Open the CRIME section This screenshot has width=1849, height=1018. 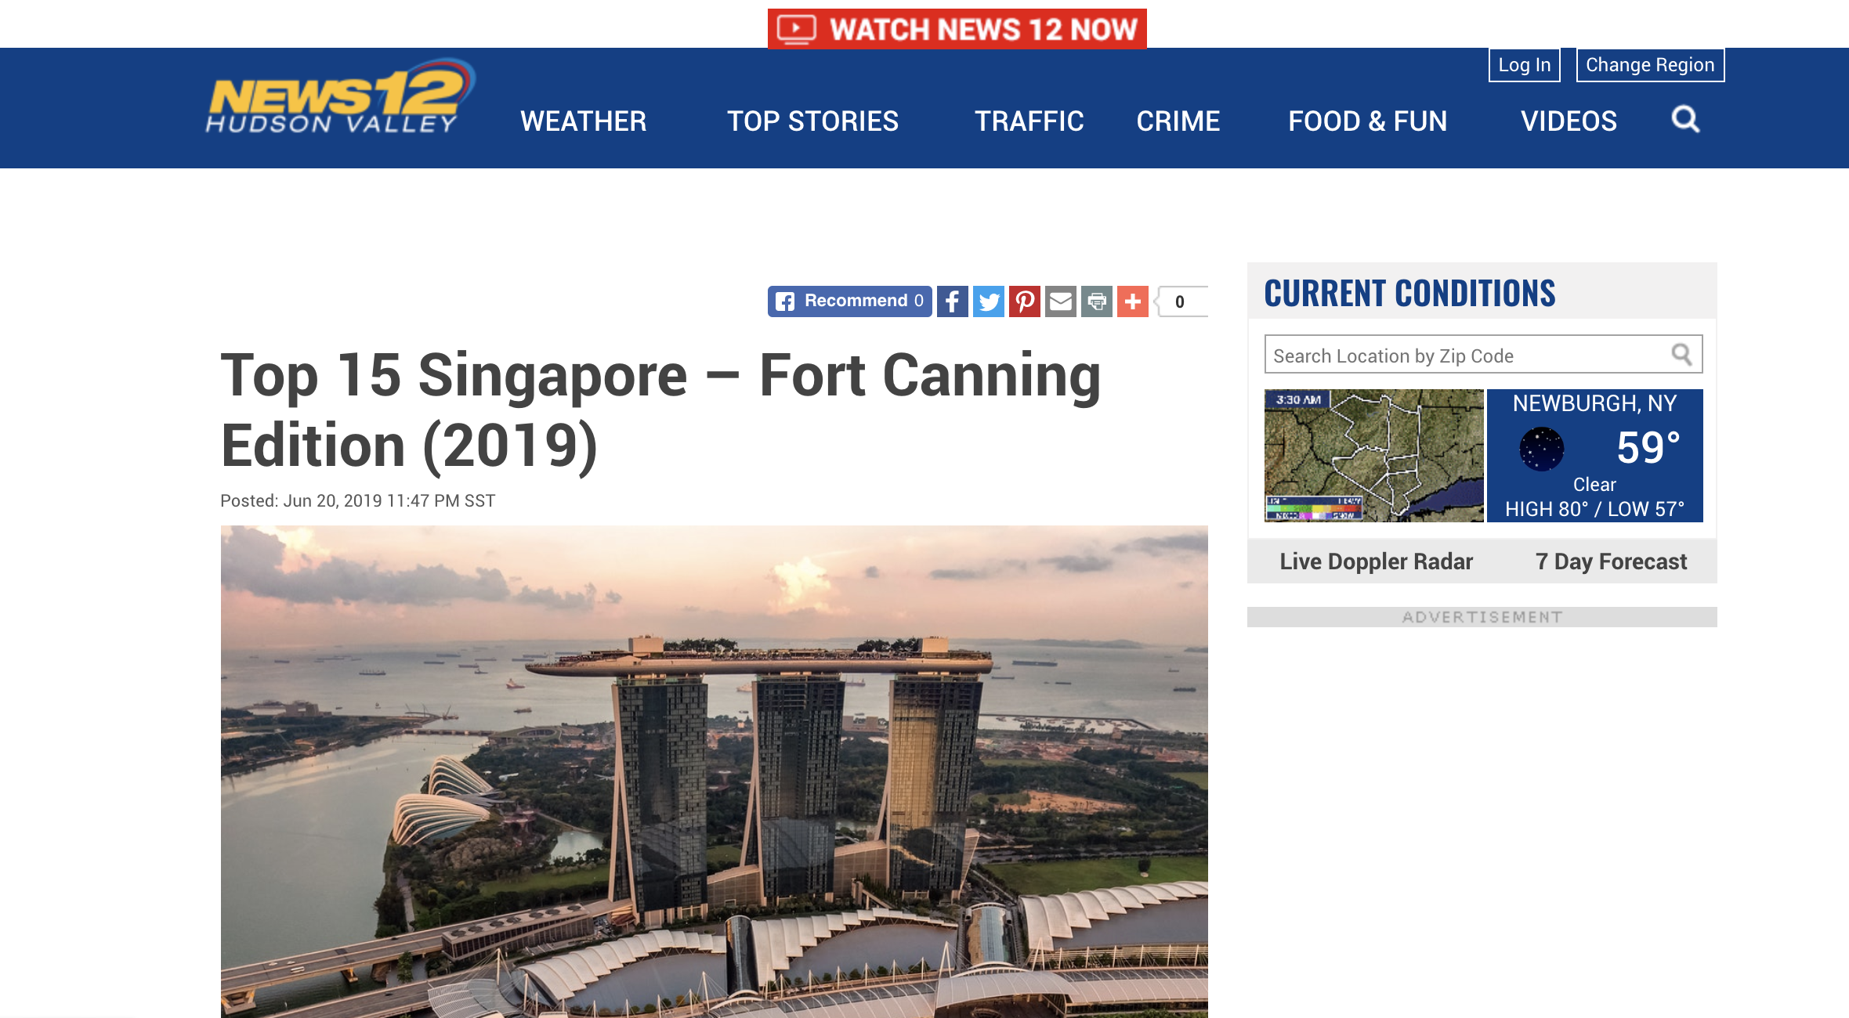click(x=1178, y=121)
